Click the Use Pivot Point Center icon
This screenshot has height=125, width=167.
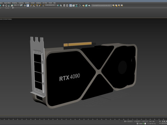pyautogui.click(x=22, y=6)
